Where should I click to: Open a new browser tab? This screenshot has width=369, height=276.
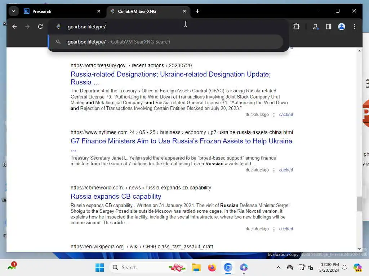coord(197,11)
